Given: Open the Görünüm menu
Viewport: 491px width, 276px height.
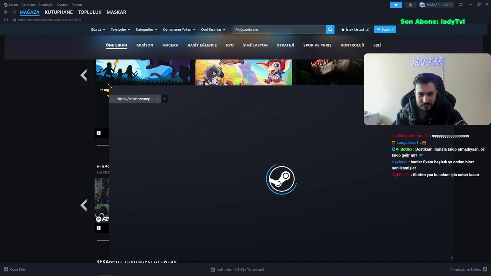Looking at the screenshot, I should point(28,5).
